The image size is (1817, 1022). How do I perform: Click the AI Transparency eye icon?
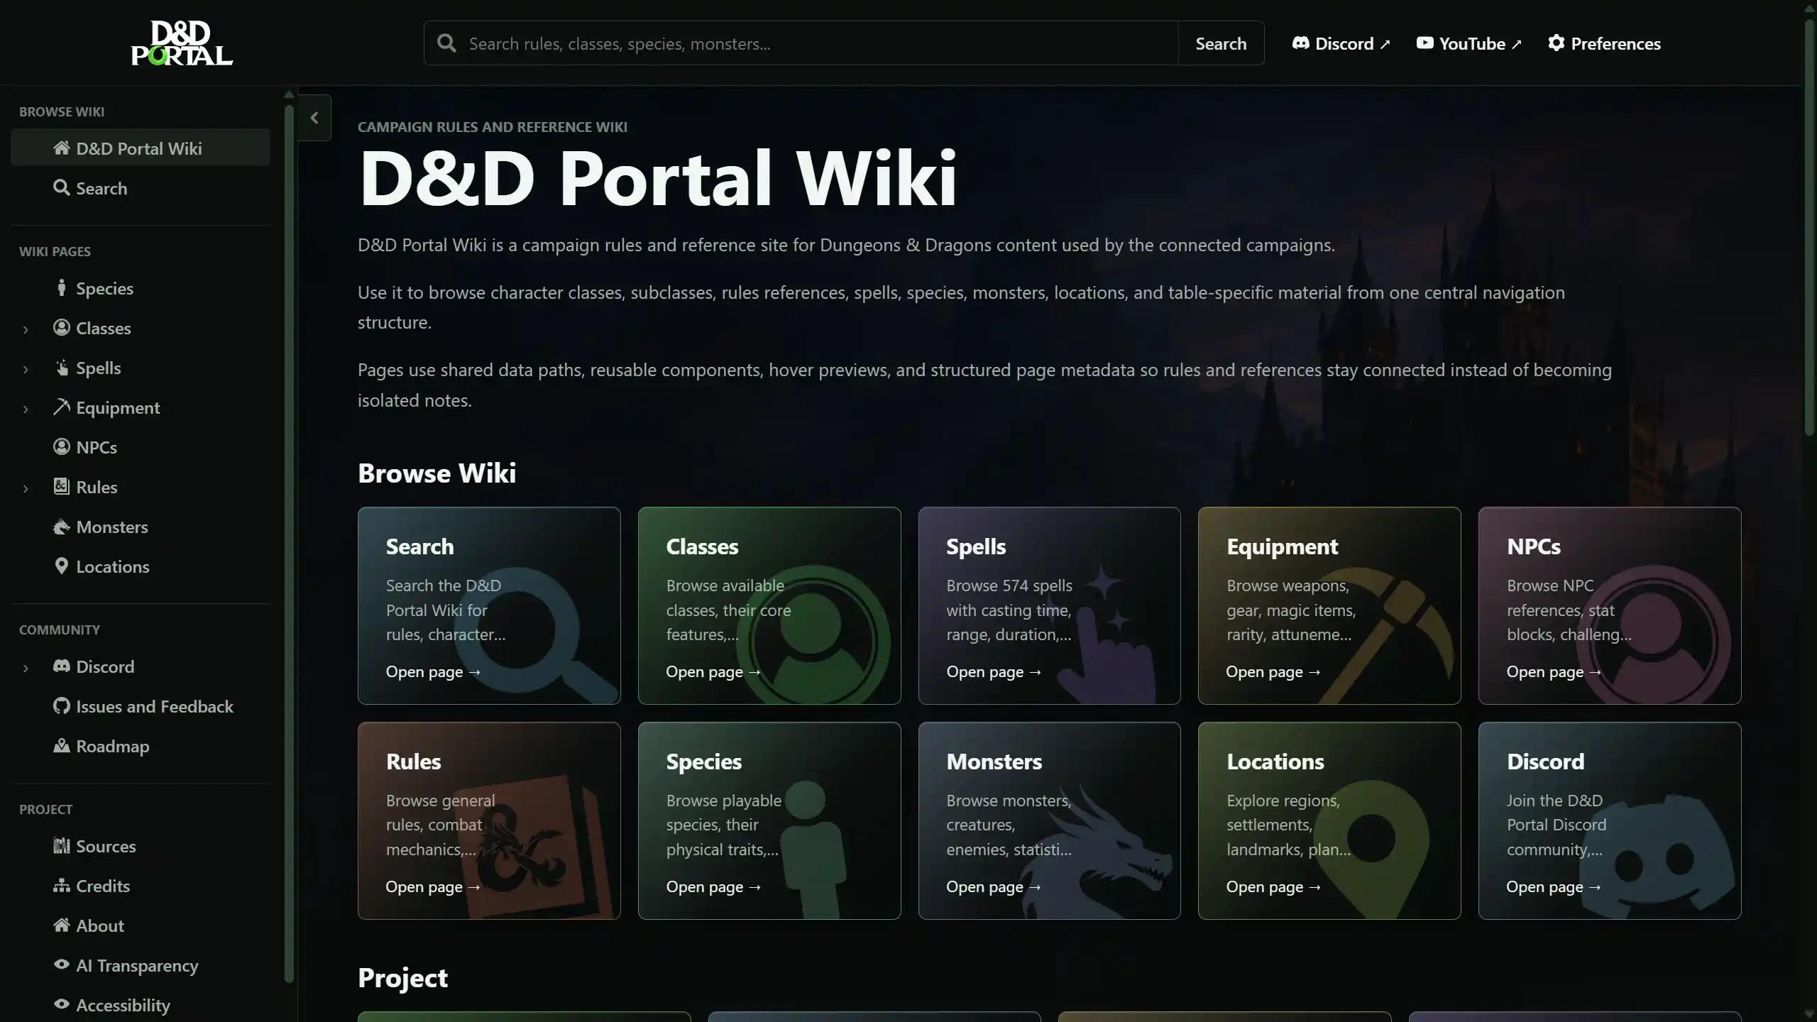(x=62, y=965)
